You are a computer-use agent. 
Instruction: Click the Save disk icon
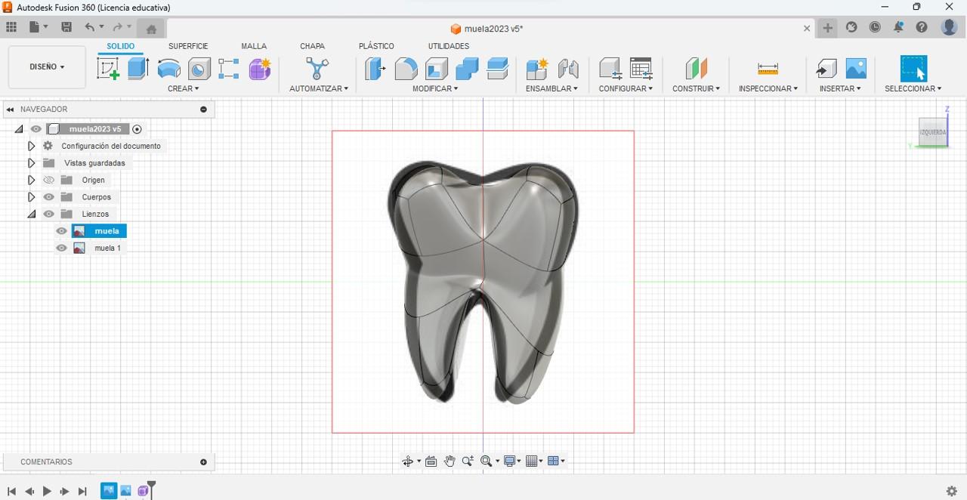(x=66, y=27)
